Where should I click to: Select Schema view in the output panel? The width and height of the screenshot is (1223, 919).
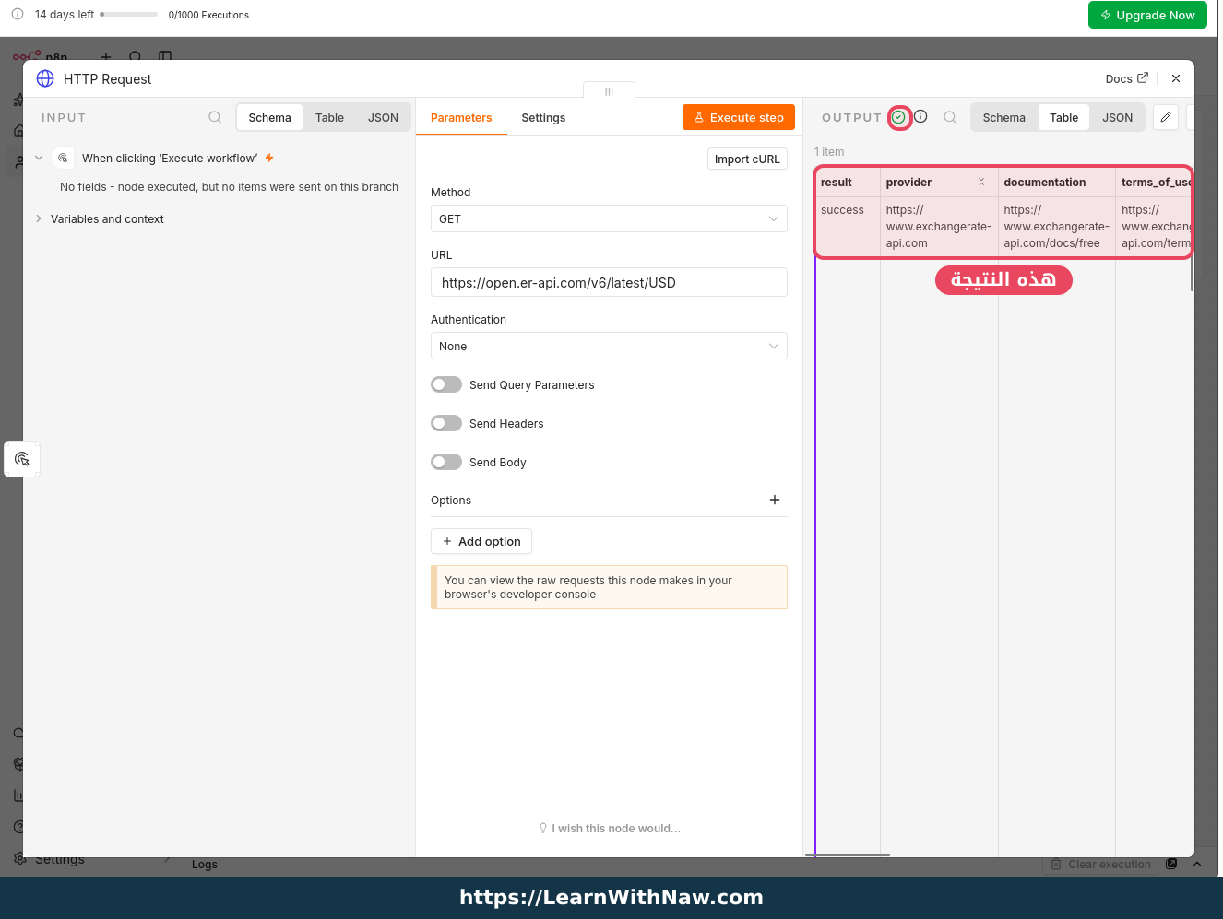point(1003,117)
